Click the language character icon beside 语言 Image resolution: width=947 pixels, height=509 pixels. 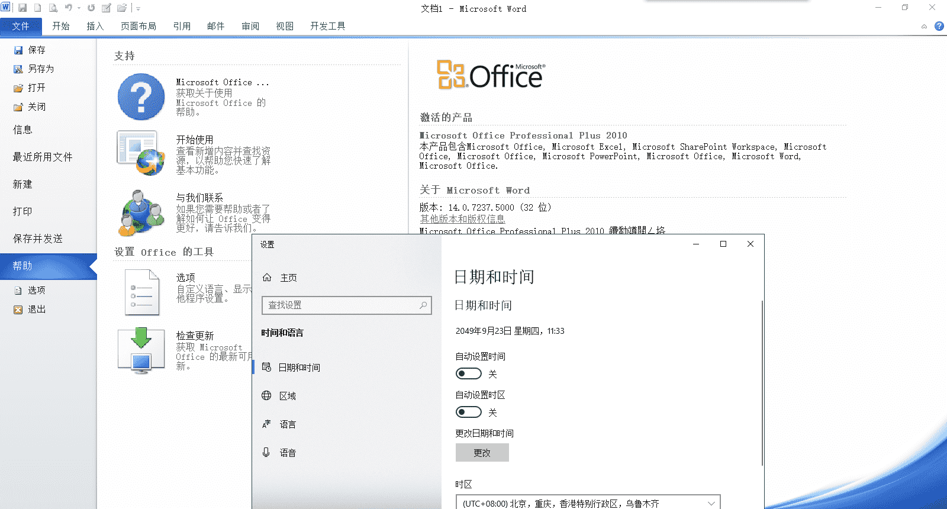(x=266, y=424)
